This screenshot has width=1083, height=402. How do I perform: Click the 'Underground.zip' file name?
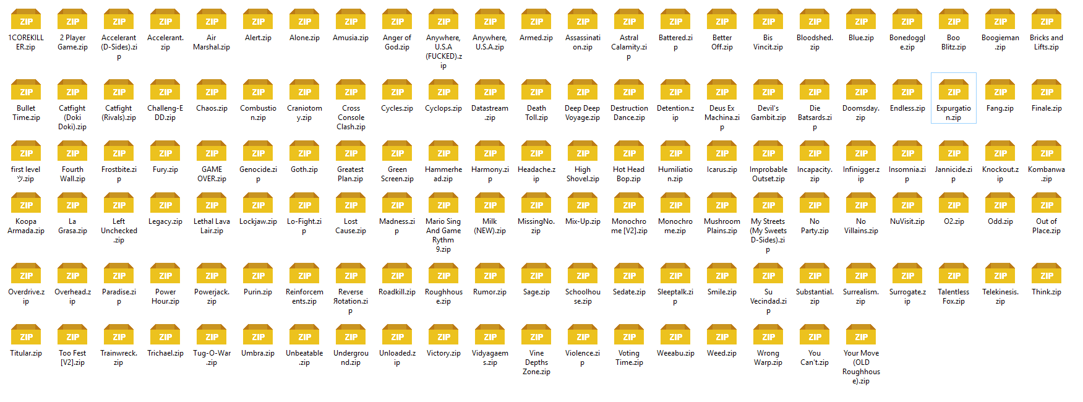coord(351,357)
